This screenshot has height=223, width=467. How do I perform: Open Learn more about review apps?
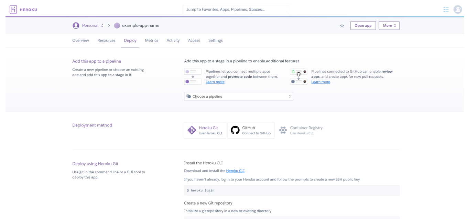pos(321,82)
